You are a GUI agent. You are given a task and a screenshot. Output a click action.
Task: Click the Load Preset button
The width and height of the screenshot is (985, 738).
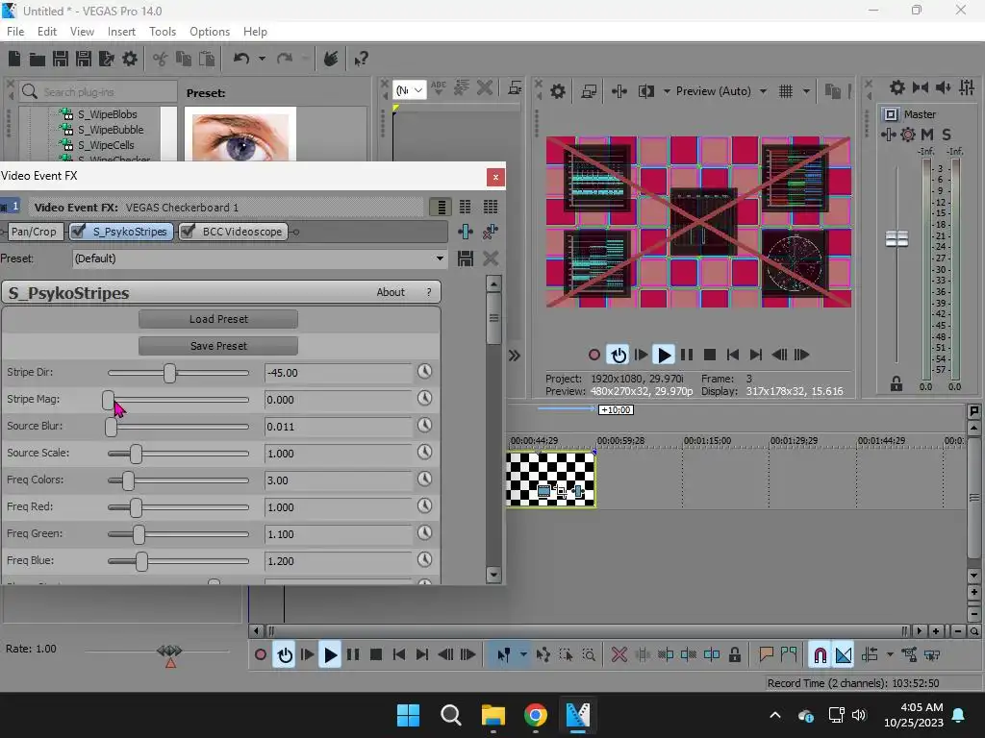click(x=218, y=319)
